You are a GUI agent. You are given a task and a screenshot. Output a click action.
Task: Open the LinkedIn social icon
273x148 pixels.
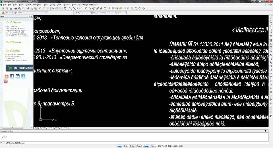18,76
